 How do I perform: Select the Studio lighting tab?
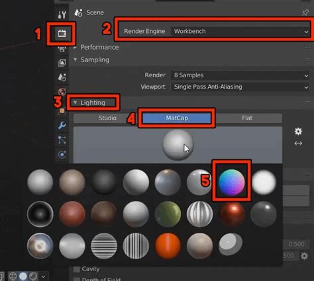click(107, 118)
